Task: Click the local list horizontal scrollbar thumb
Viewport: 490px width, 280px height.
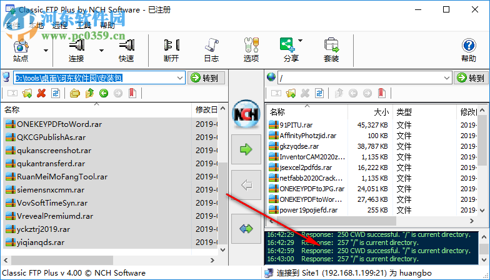Action: 62,260
